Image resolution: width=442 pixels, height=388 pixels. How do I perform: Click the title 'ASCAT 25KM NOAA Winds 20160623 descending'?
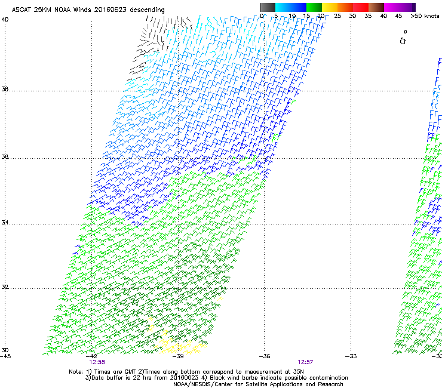88,10
